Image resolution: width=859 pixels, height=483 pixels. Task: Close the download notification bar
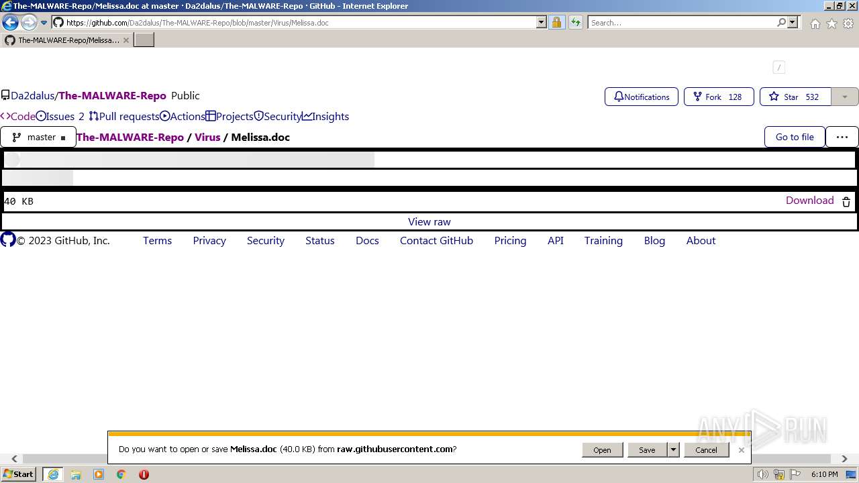point(741,450)
